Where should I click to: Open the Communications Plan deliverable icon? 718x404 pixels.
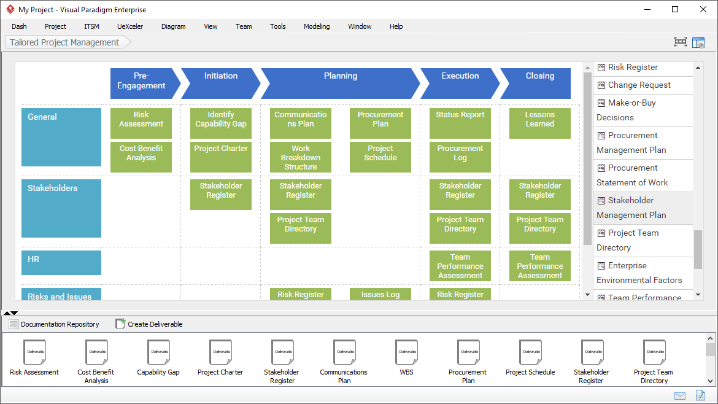[x=344, y=352]
